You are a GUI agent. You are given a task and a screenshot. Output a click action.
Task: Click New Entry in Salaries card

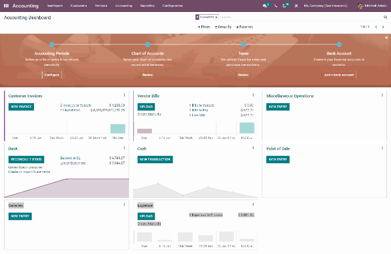pos(20,217)
